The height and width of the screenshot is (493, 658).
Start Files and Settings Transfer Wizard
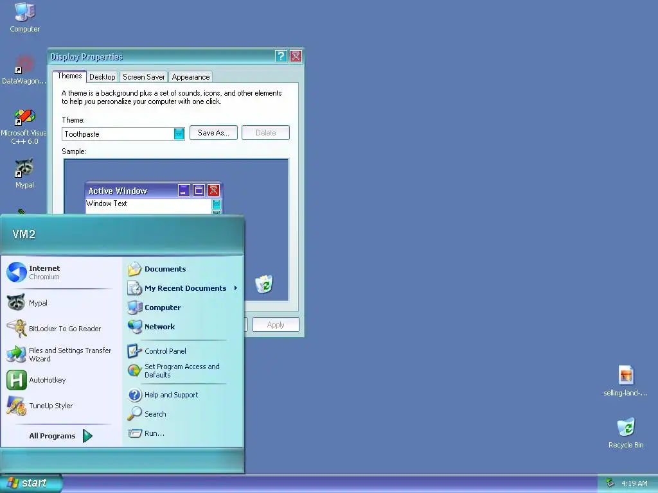pos(60,354)
